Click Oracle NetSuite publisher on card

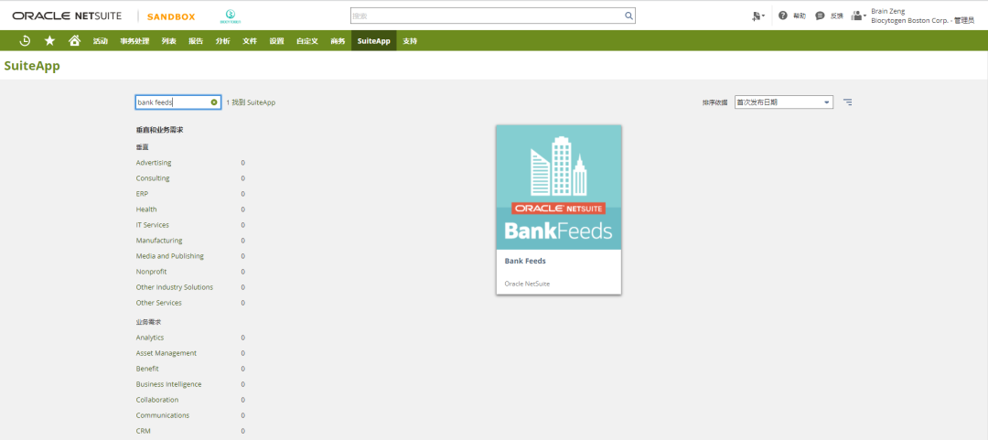pos(528,284)
